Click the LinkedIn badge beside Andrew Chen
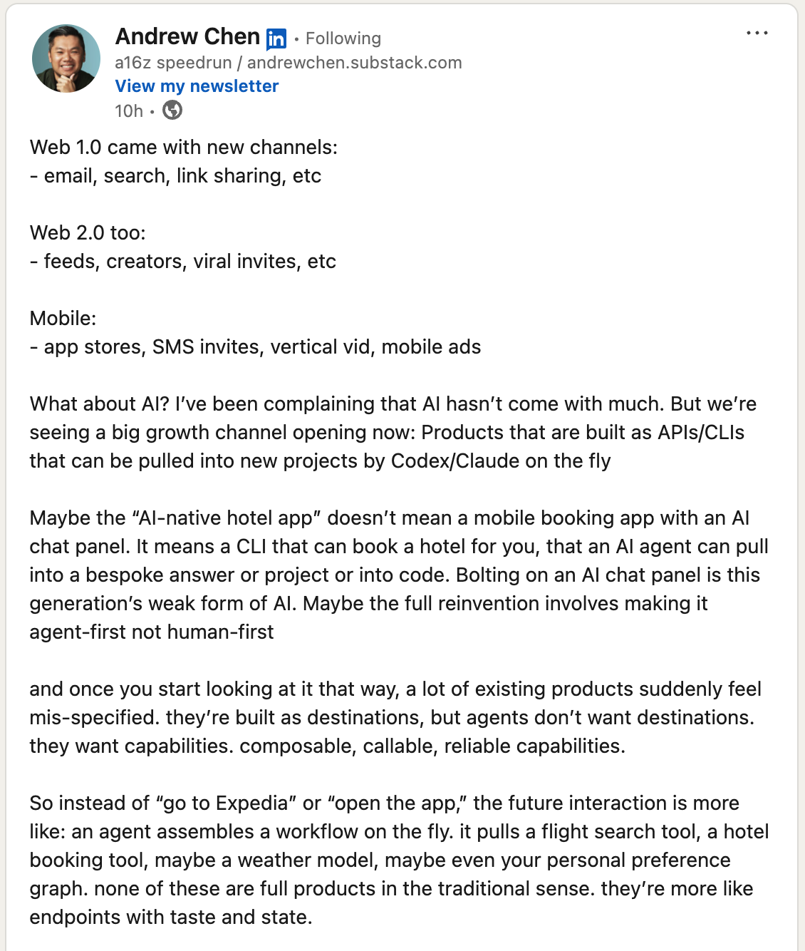 [276, 38]
